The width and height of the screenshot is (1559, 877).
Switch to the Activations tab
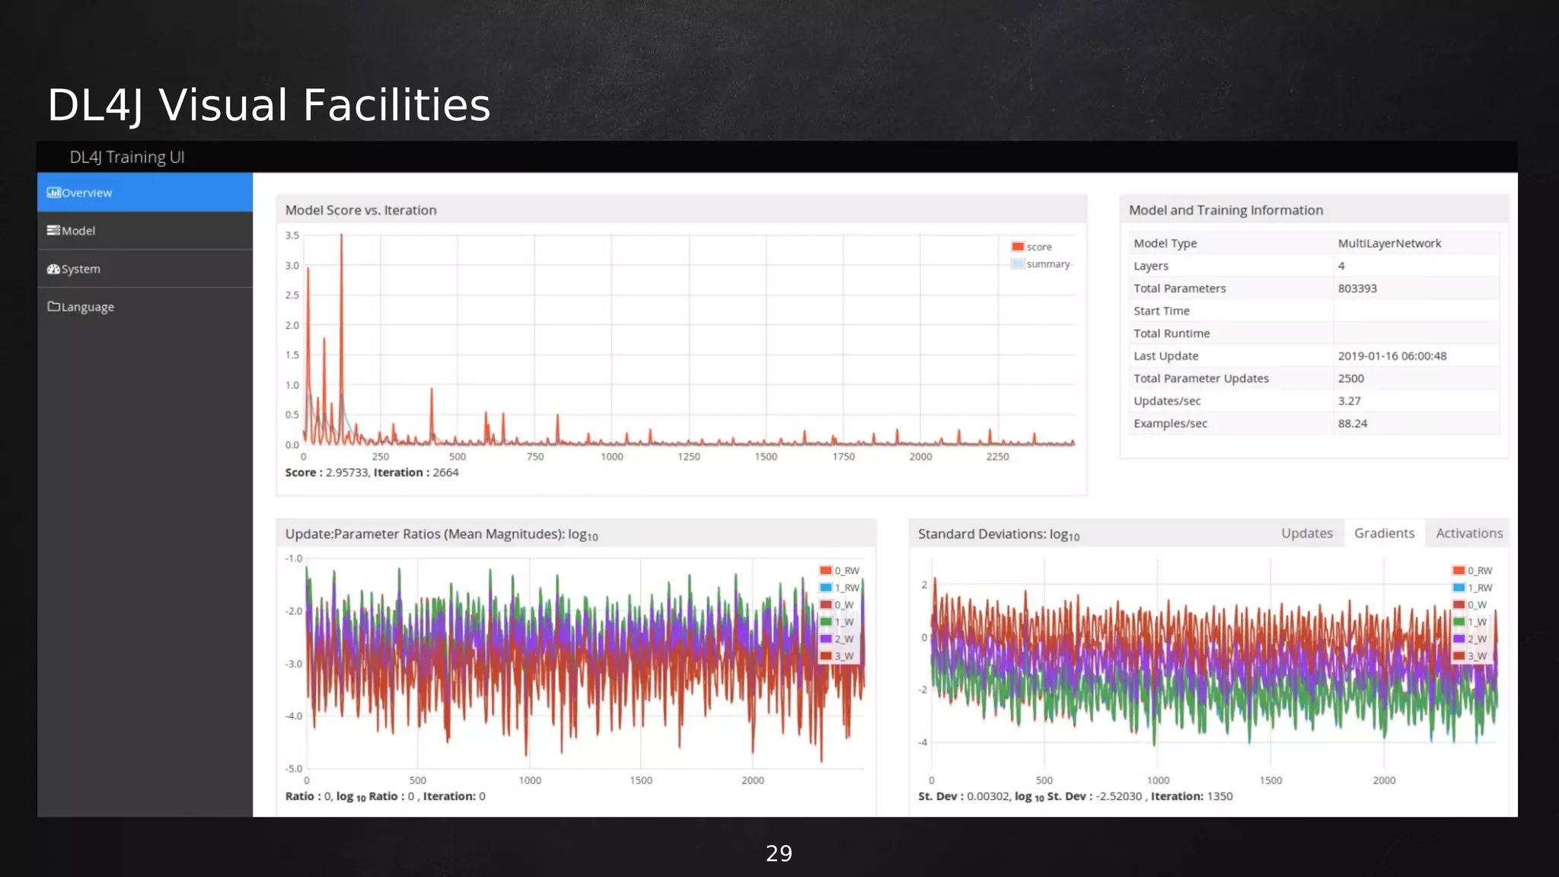coord(1468,533)
